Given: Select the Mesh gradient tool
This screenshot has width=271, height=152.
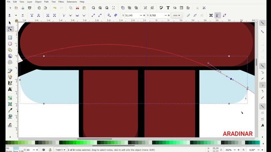Looking at the screenshot, I should (x=10, y=104).
